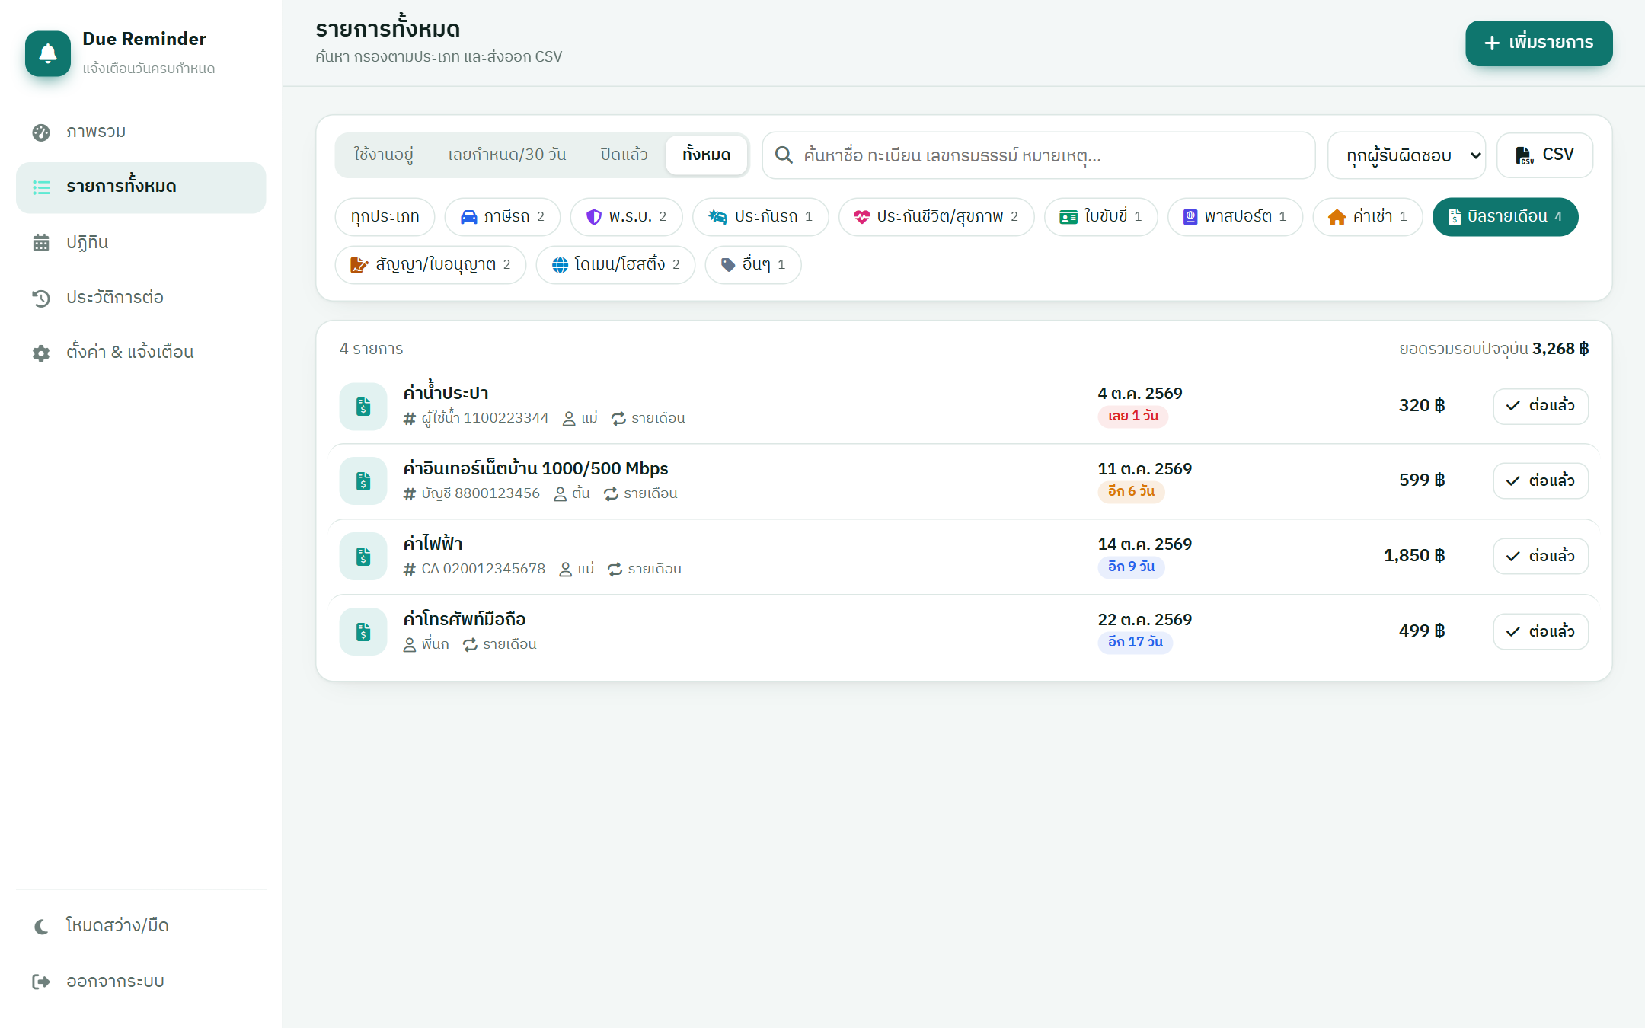
Task: Click bill icon of ค่าน้ำประปา row
Action: point(363,406)
